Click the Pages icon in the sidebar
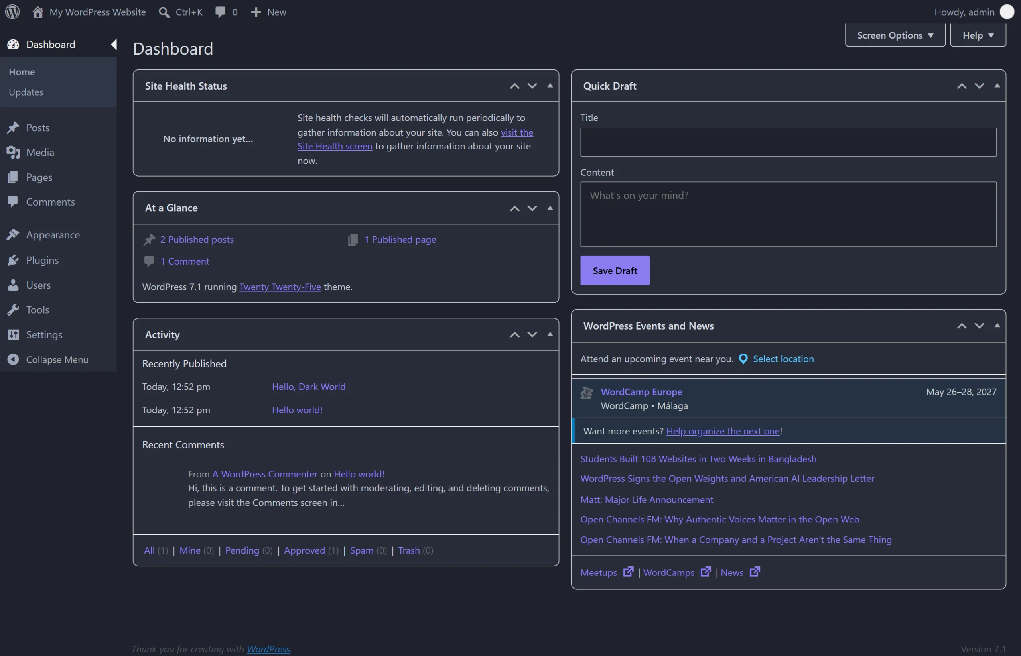 click(13, 177)
